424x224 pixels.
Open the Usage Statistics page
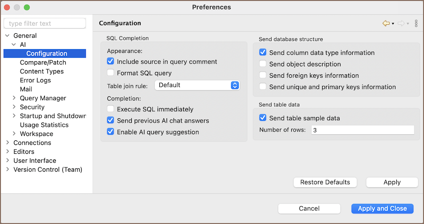pyautogui.click(x=44, y=125)
